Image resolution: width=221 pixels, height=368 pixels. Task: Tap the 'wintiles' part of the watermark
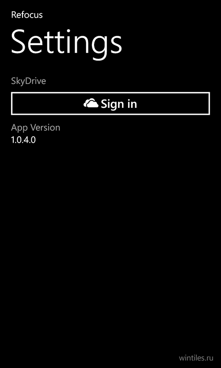192,358
